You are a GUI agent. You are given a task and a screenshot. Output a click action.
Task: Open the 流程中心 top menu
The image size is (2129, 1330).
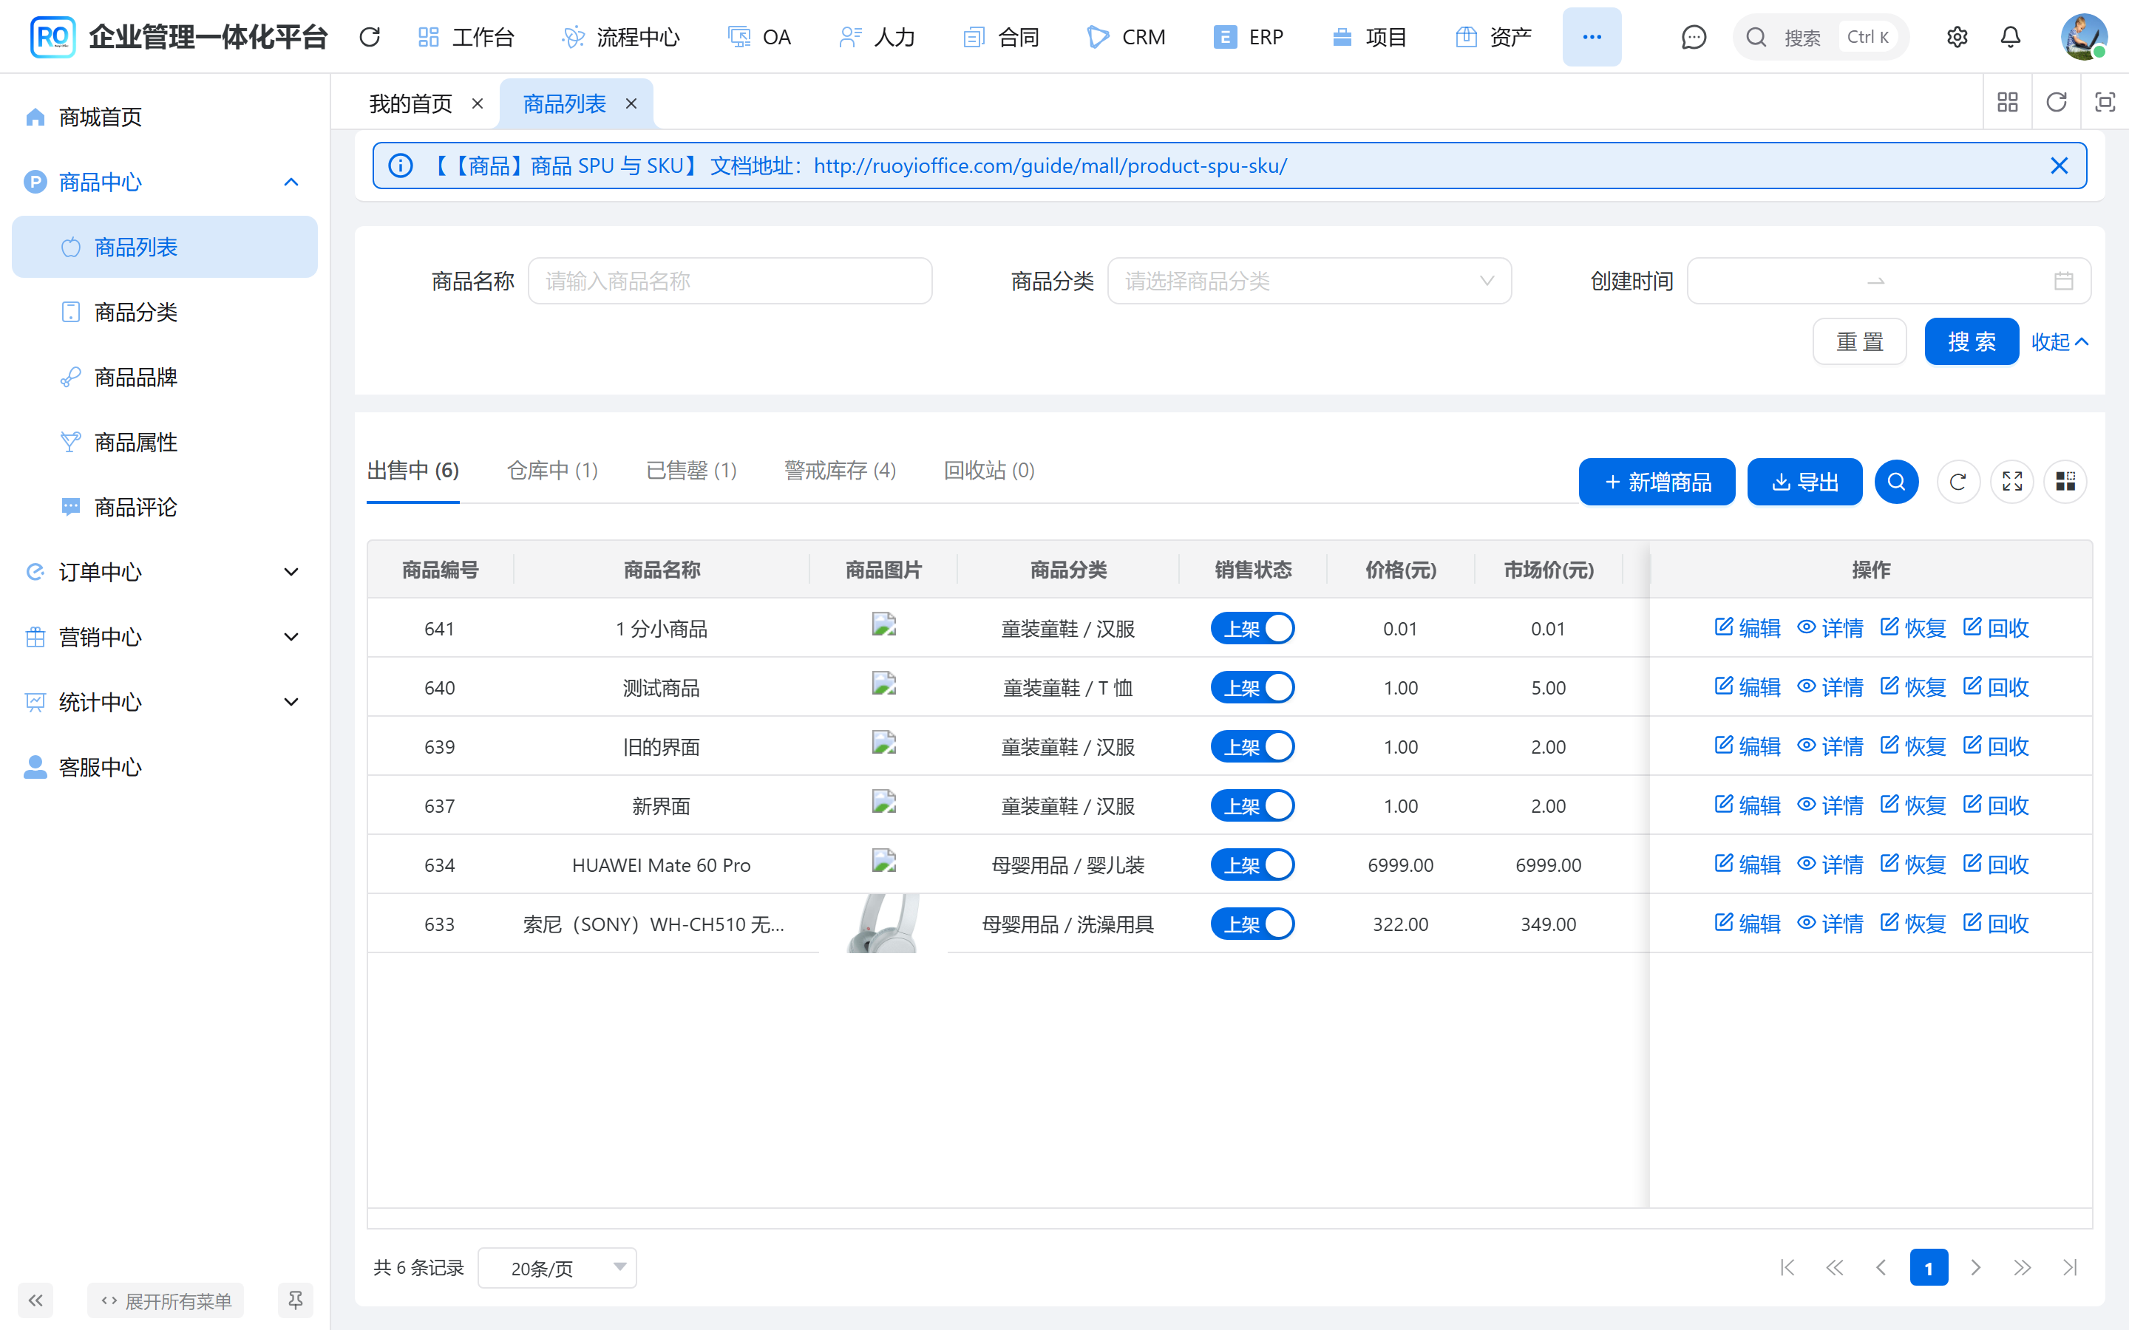point(621,37)
